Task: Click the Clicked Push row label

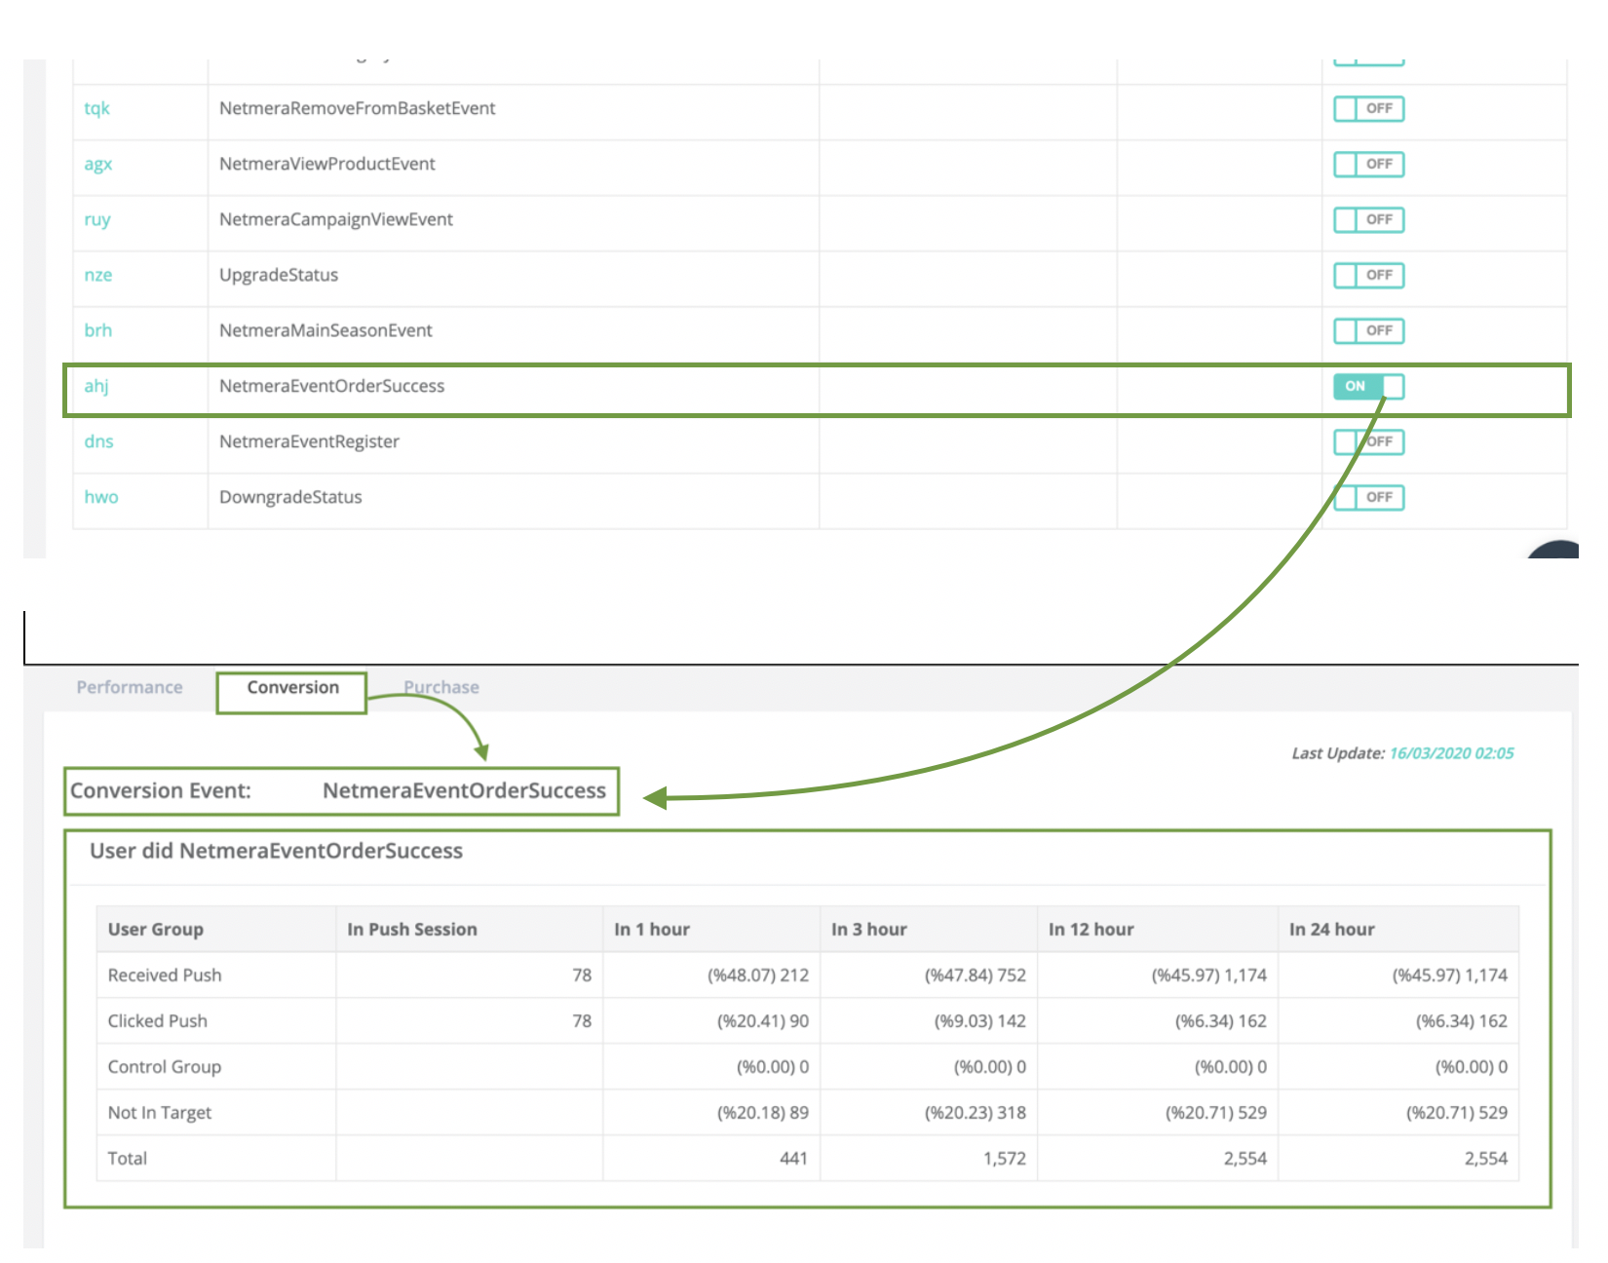Action: (x=158, y=1021)
